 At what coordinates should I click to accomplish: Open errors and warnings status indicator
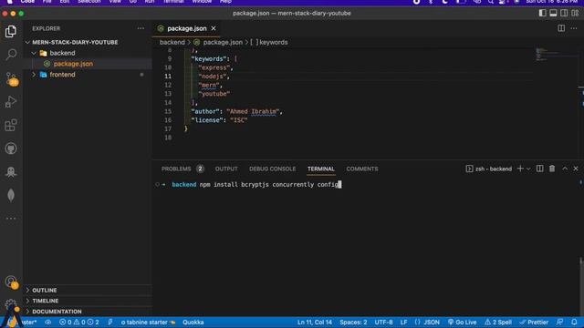pos(79,322)
